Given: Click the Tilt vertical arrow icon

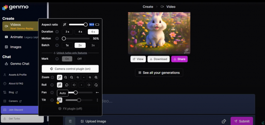Looking at the screenshot, I should click(97, 100).
